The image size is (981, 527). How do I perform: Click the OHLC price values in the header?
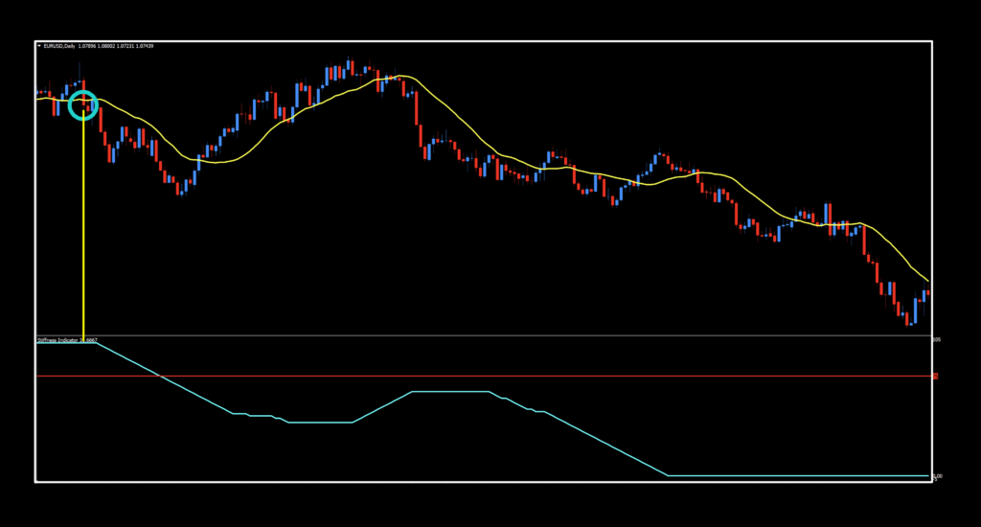click(x=119, y=45)
